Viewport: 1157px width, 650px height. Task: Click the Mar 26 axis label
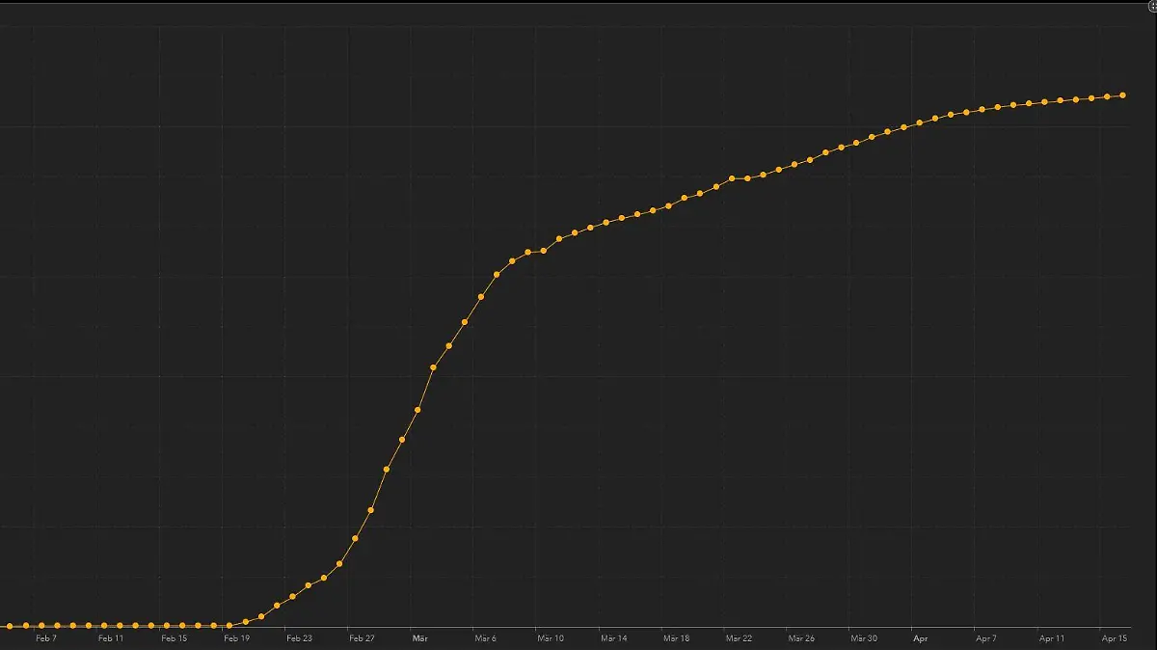click(802, 638)
